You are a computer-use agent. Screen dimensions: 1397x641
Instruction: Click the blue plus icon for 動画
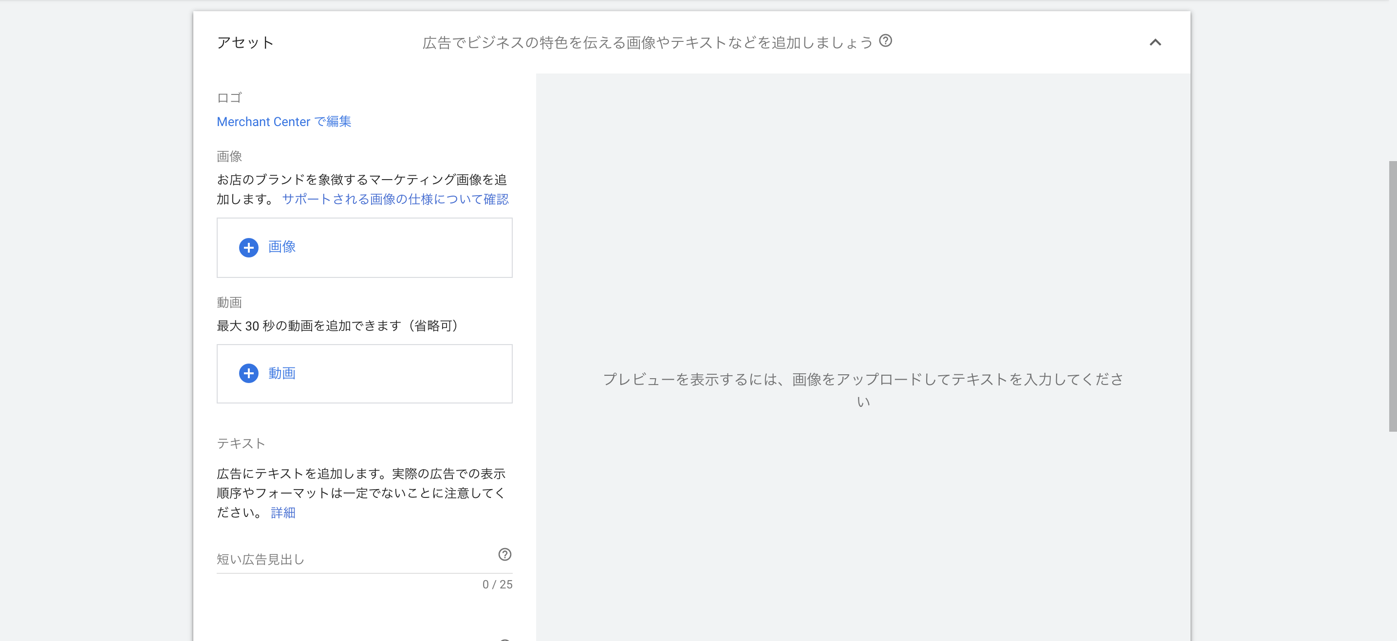[x=248, y=373]
